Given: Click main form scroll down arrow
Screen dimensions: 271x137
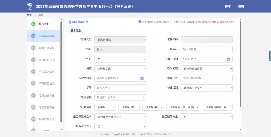Looking at the screenshot, I should point(240,129).
